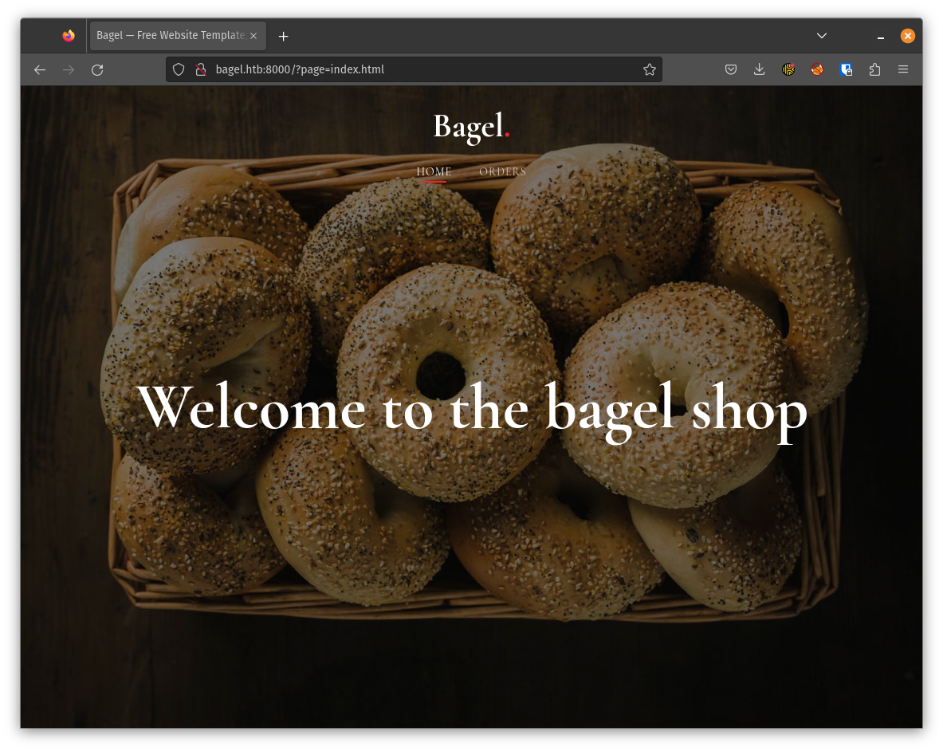The image size is (943, 751).
Task: Click the insecure connection padlock icon
Action: (x=201, y=69)
